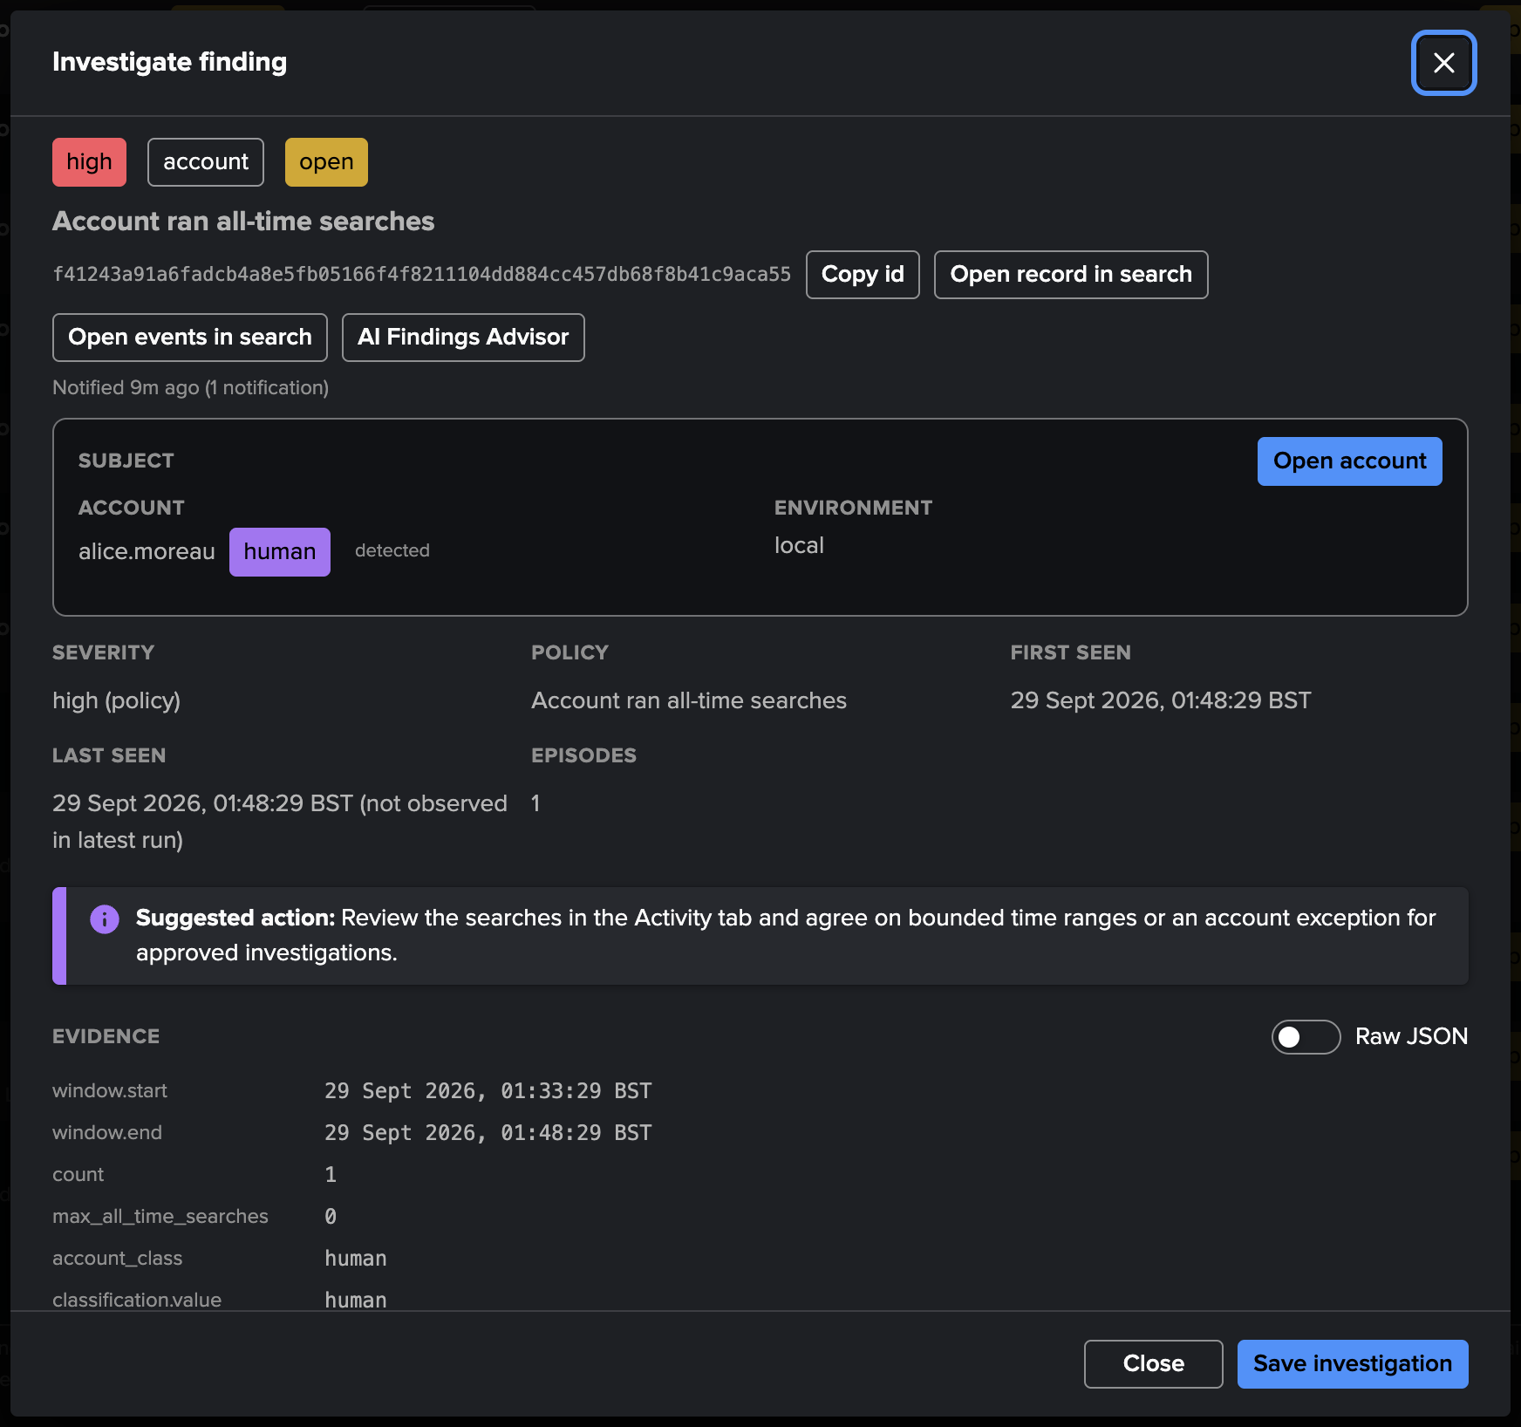Image resolution: width=1521 pixels, height=1427 pixels.
Task: Click the alice.moreau account name
Action: tap(147, 552)
